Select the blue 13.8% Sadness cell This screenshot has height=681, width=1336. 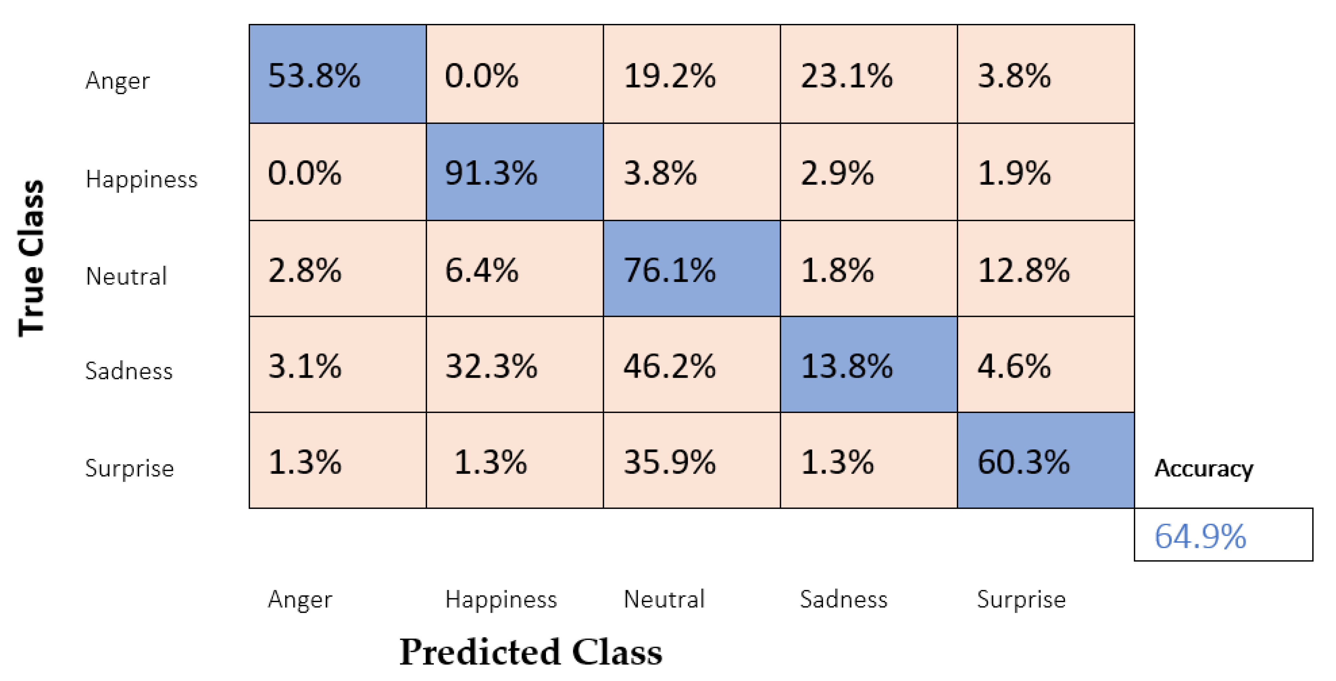[x=869, y=365]
